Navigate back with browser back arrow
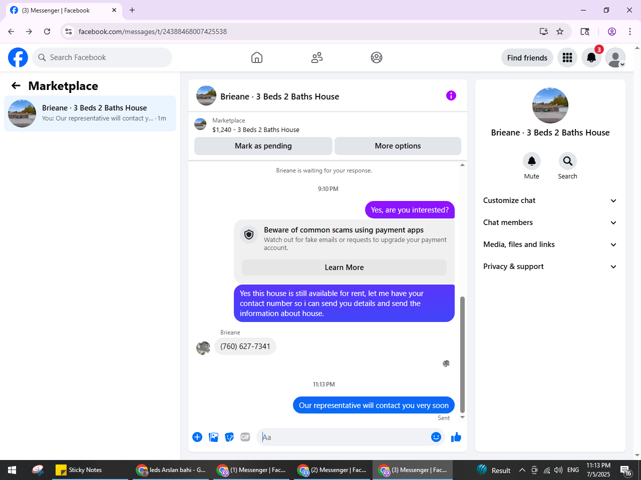The width and height of the screenshot is (641, 480). (x=11, y=31)
